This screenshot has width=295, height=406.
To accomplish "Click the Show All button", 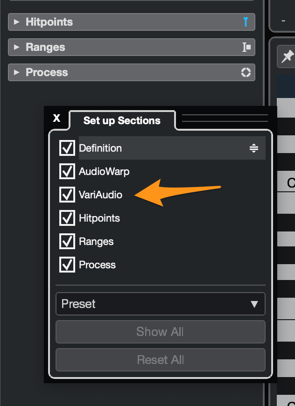I will pyautogui.click(x=160, y=332).
